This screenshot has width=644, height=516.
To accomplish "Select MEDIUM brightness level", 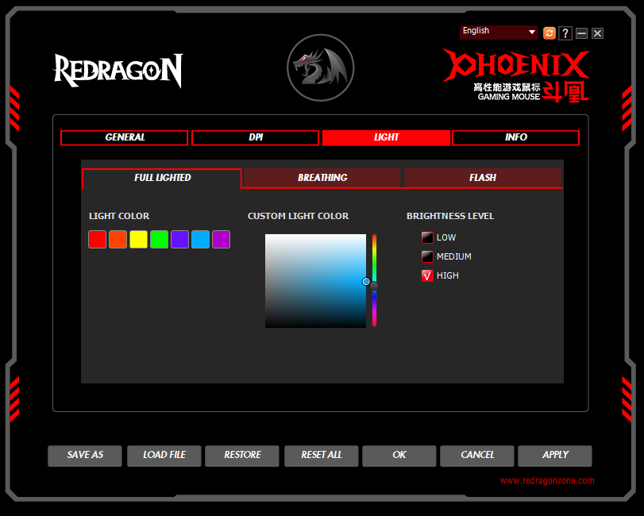I will (x=427, y=256).
